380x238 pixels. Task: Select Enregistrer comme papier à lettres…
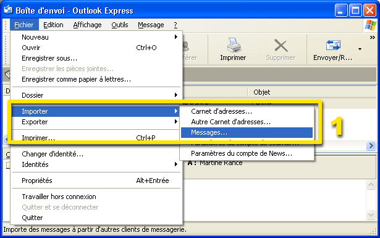click(96, 79)
